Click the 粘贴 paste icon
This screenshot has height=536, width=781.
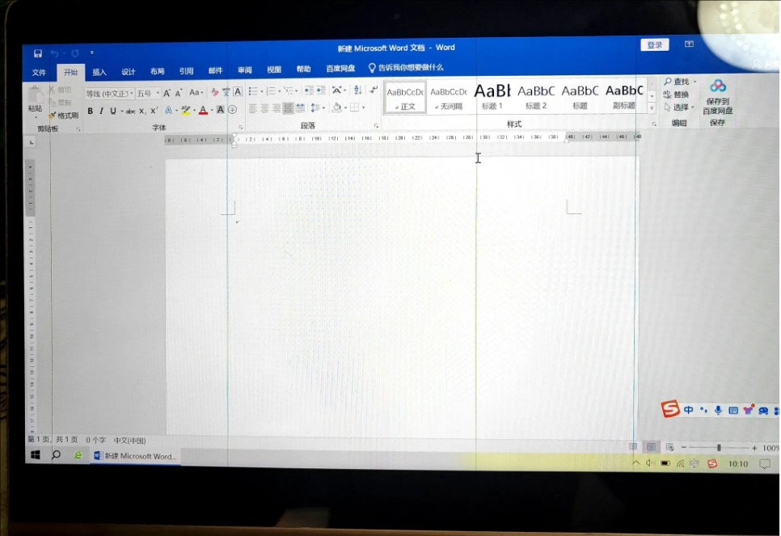point(35,95)
